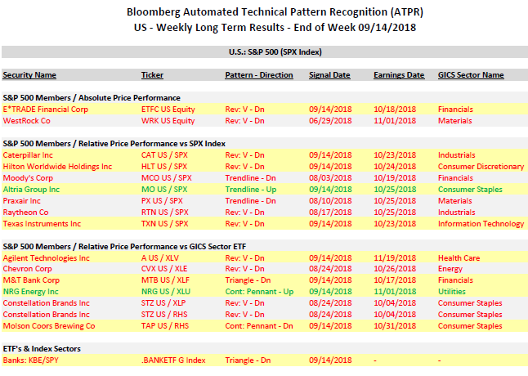Screen dimensions: 528x376
Task: Select the WestRock Co cell
Action: pos(27,121)
